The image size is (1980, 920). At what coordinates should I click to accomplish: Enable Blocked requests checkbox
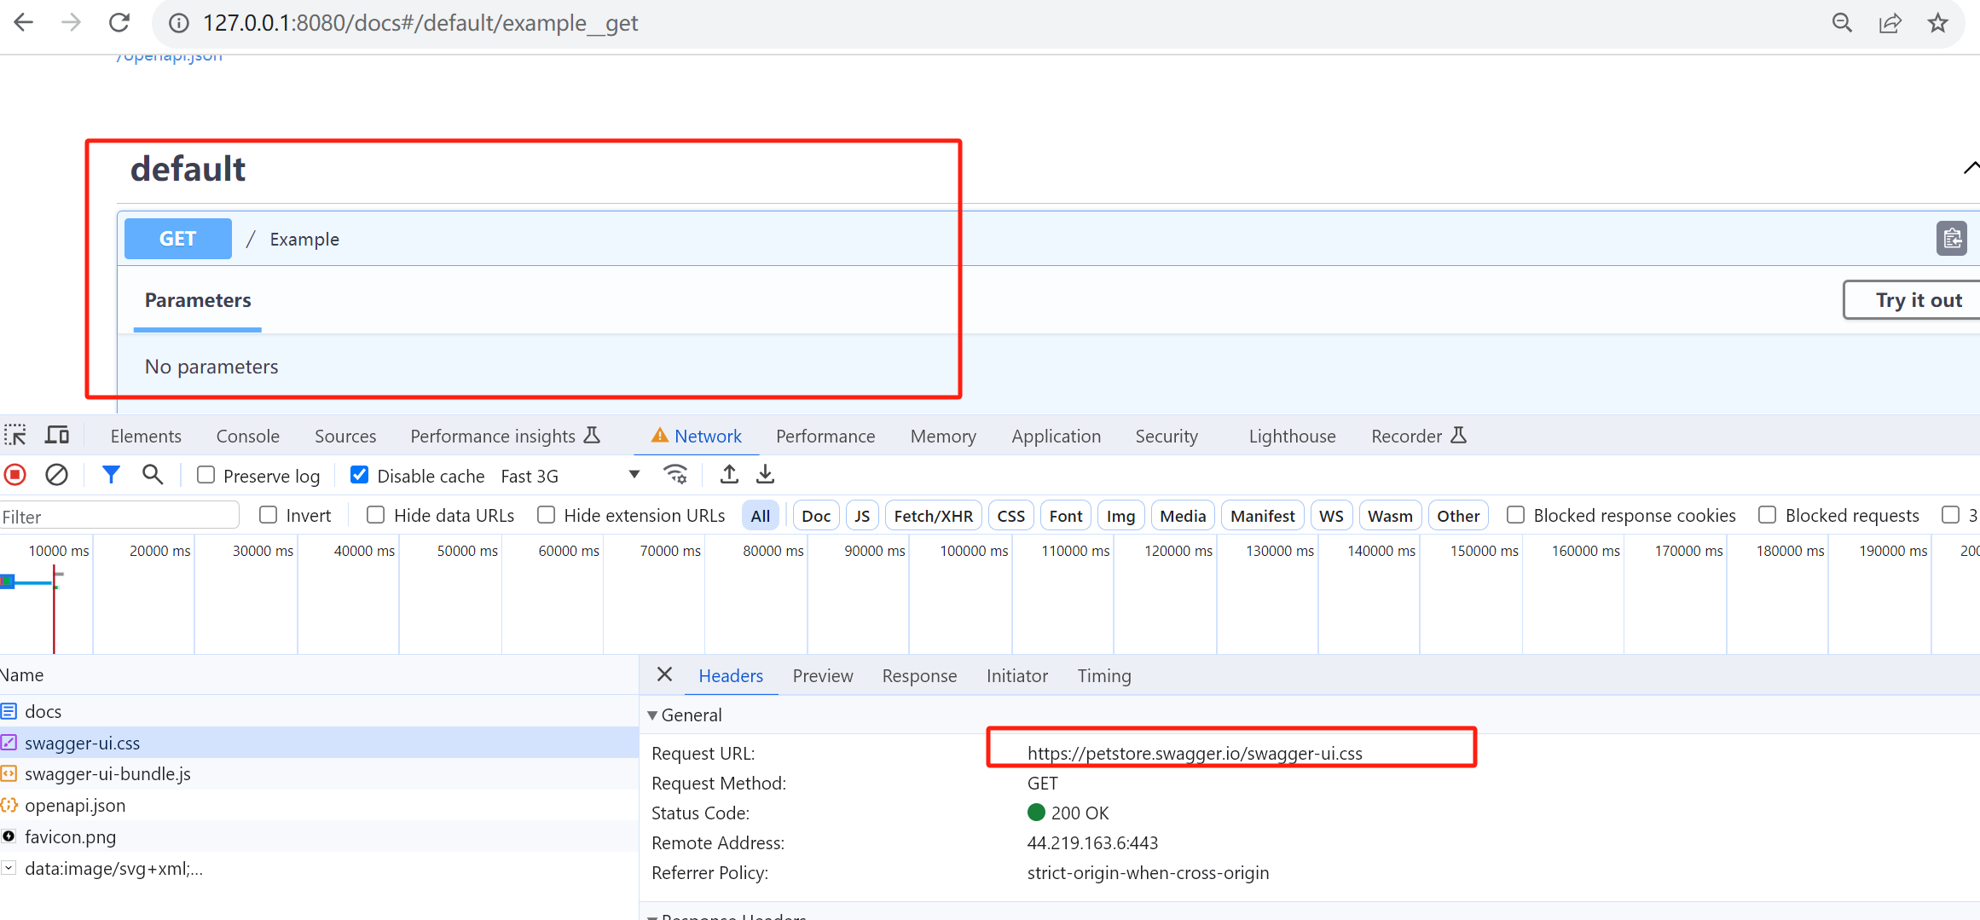point(1768,515)
